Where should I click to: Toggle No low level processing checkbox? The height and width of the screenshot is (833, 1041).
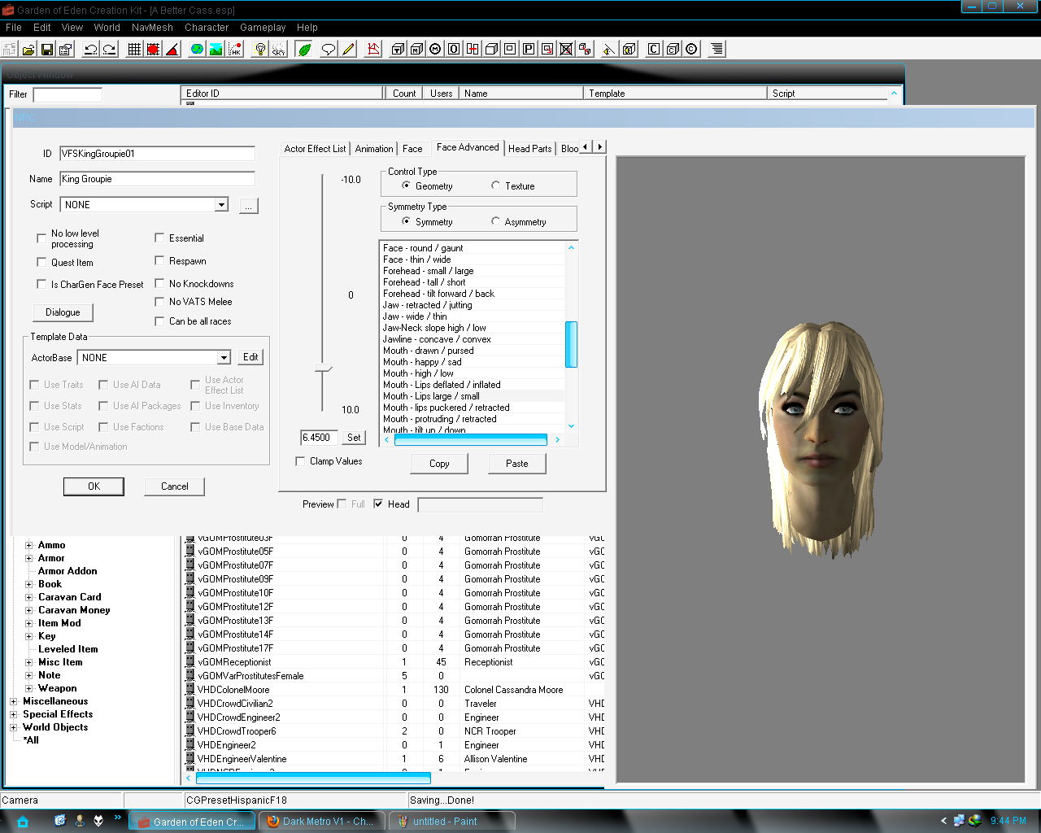pos(41,238)
